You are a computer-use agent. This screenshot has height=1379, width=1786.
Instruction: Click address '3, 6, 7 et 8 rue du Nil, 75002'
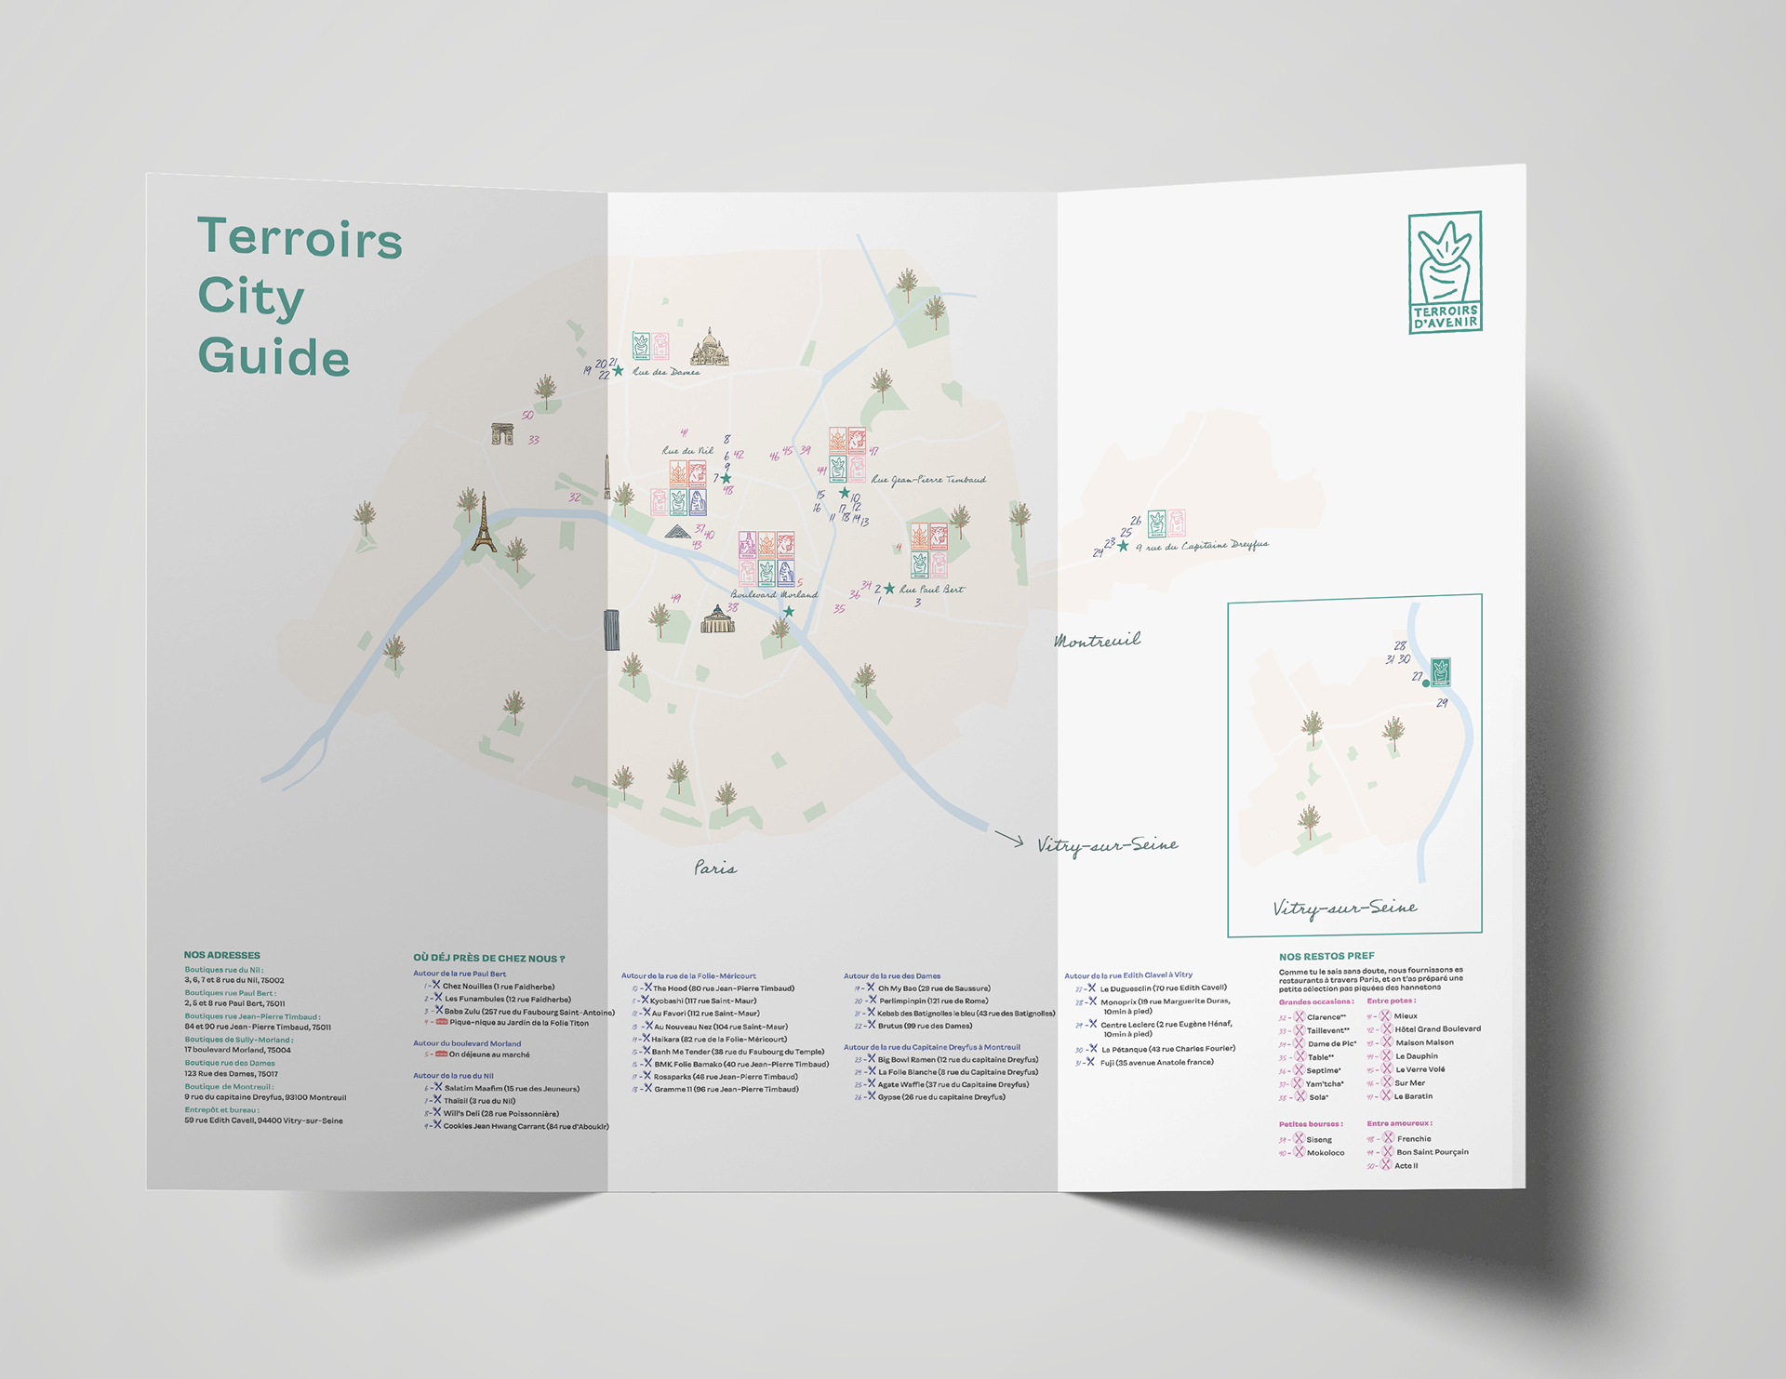click(x=234, y=980)
